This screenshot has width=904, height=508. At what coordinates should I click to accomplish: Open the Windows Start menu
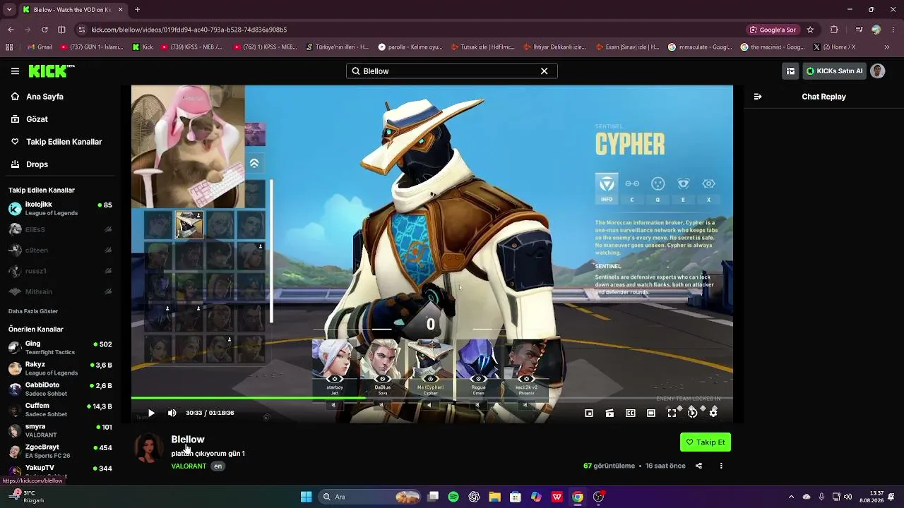pos(306,497)
